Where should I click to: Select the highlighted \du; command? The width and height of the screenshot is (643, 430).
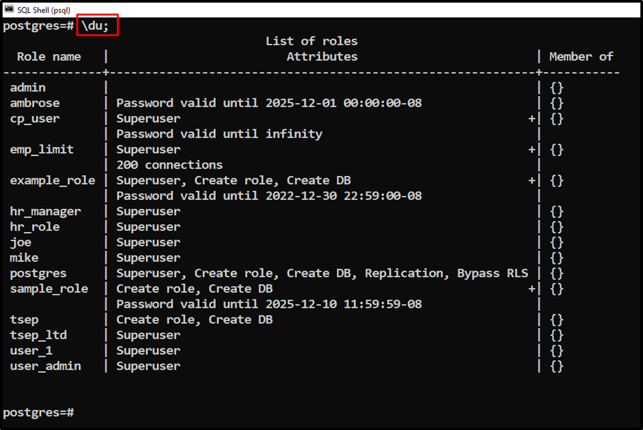point(97,25)
